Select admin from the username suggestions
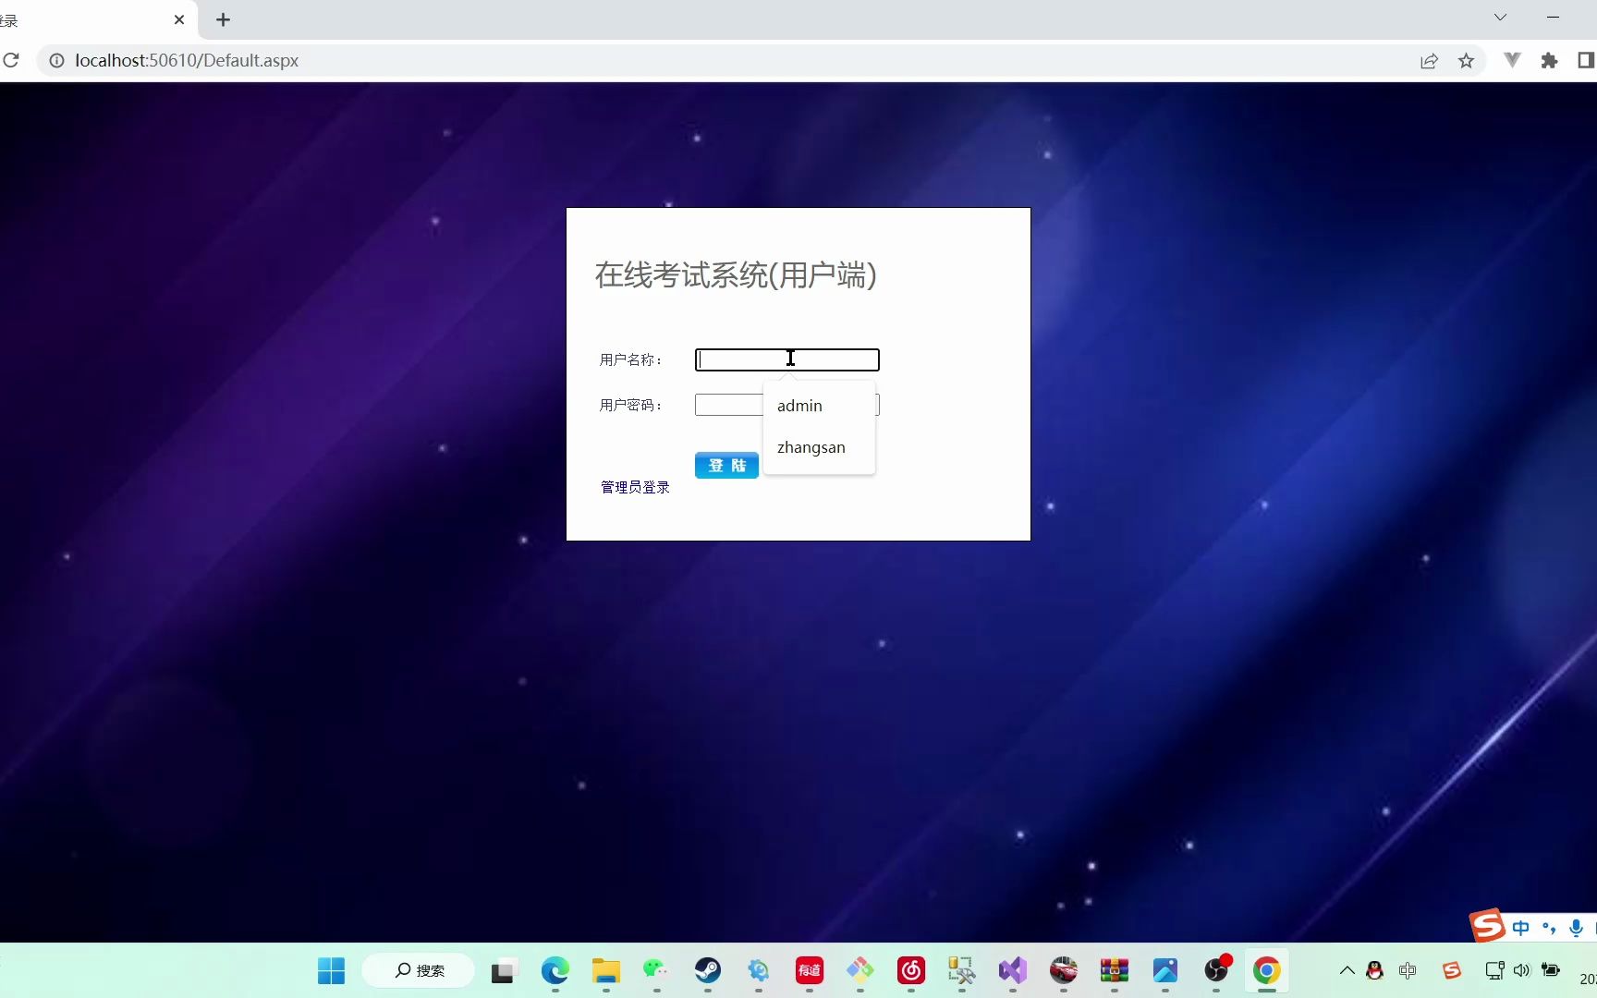 800,405
